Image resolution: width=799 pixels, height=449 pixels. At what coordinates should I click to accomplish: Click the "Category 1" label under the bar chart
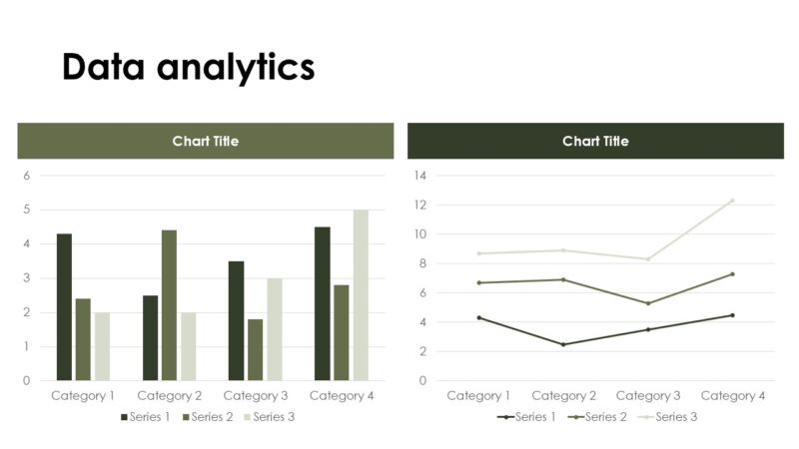pyautogui.click(x=83, y=396)
